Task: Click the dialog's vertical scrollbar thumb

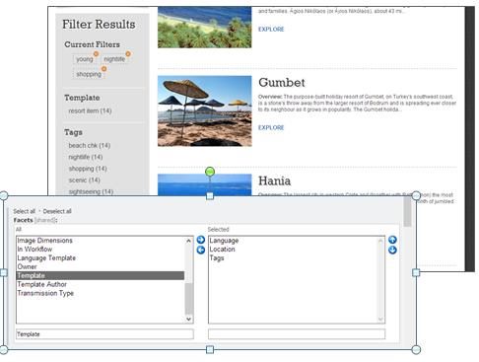Action: (x=407, y=212)
